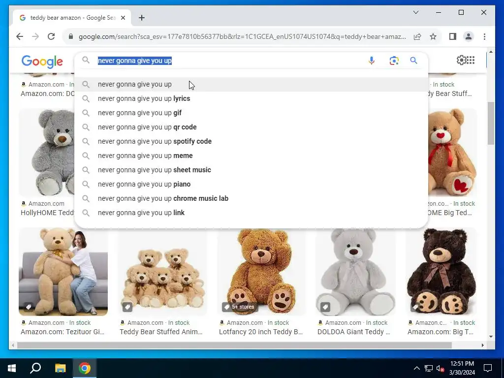Open Chrome three-dot menu

click(484, 36)
